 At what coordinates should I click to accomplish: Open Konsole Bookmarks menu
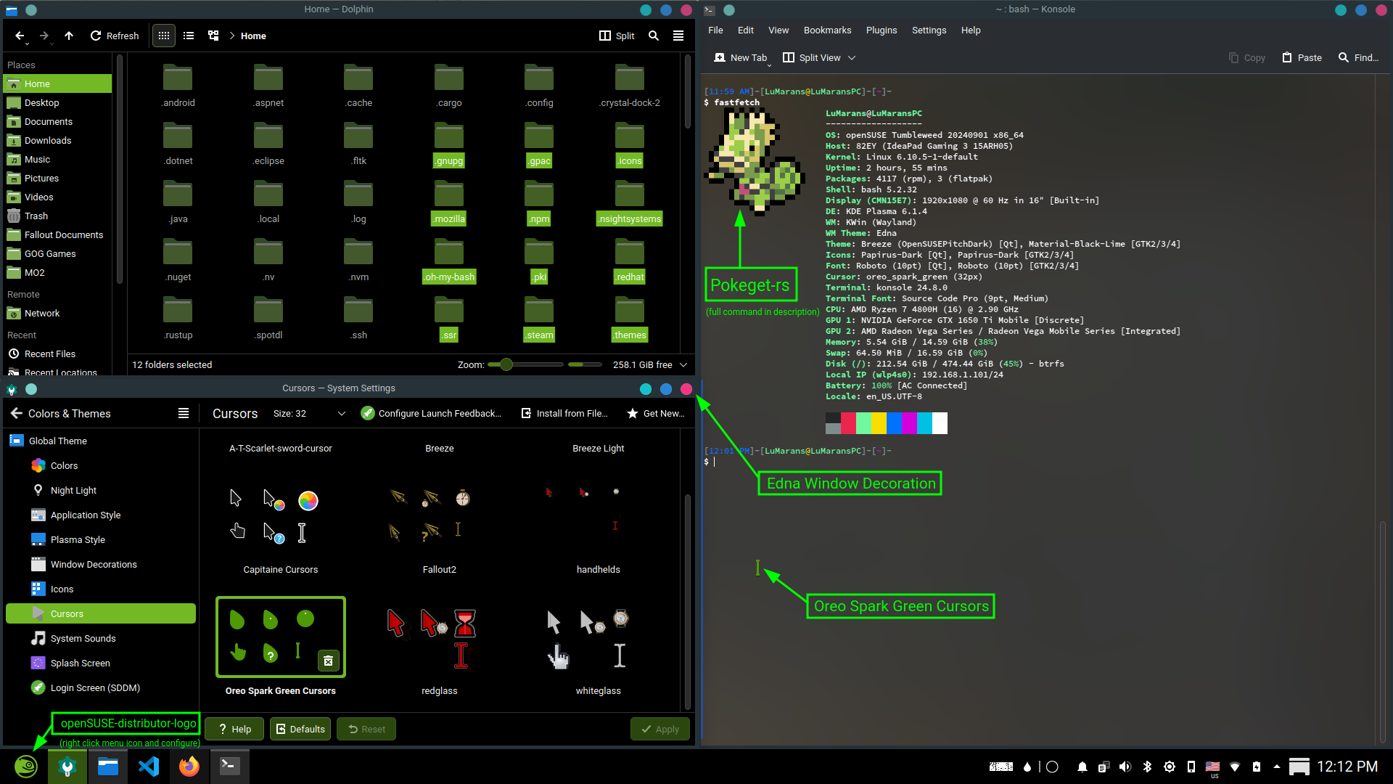coord(827,30)
